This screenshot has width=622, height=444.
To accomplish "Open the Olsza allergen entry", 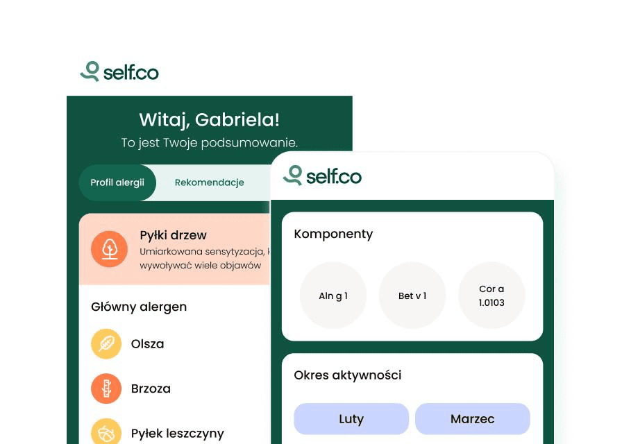I will coord(148,344).
